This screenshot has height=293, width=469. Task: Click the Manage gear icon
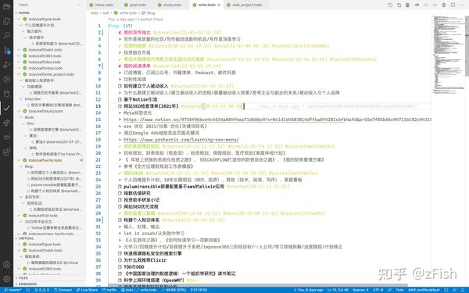click(x=6, y=279)
